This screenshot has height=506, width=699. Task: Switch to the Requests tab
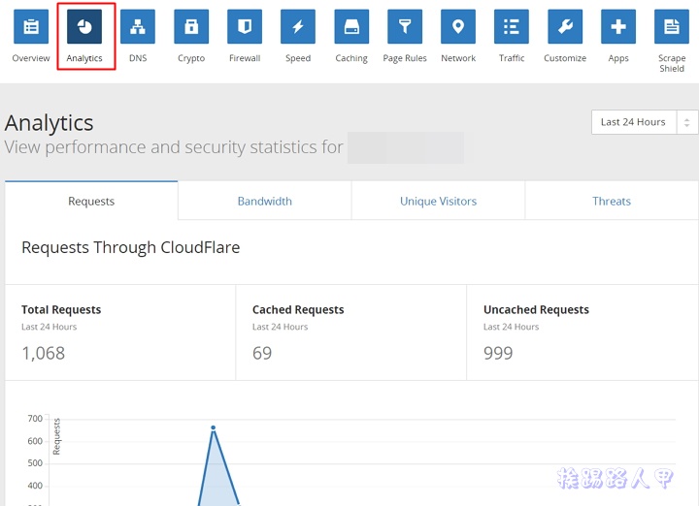point(91,202)
